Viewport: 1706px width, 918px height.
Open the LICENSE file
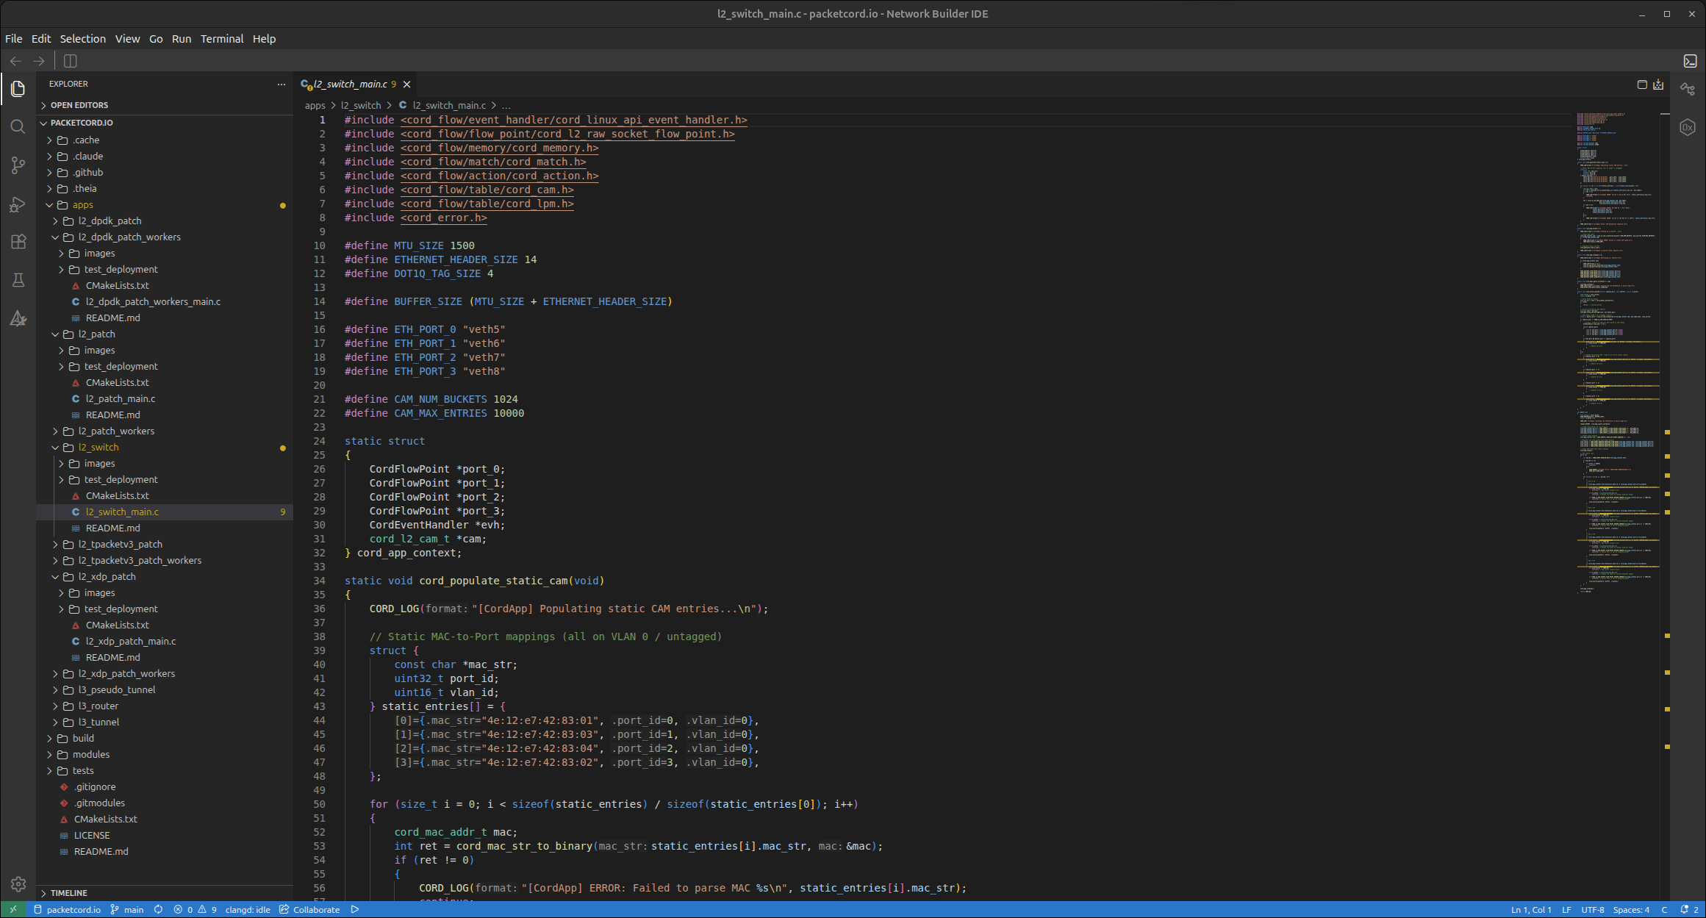pos(165,836)
